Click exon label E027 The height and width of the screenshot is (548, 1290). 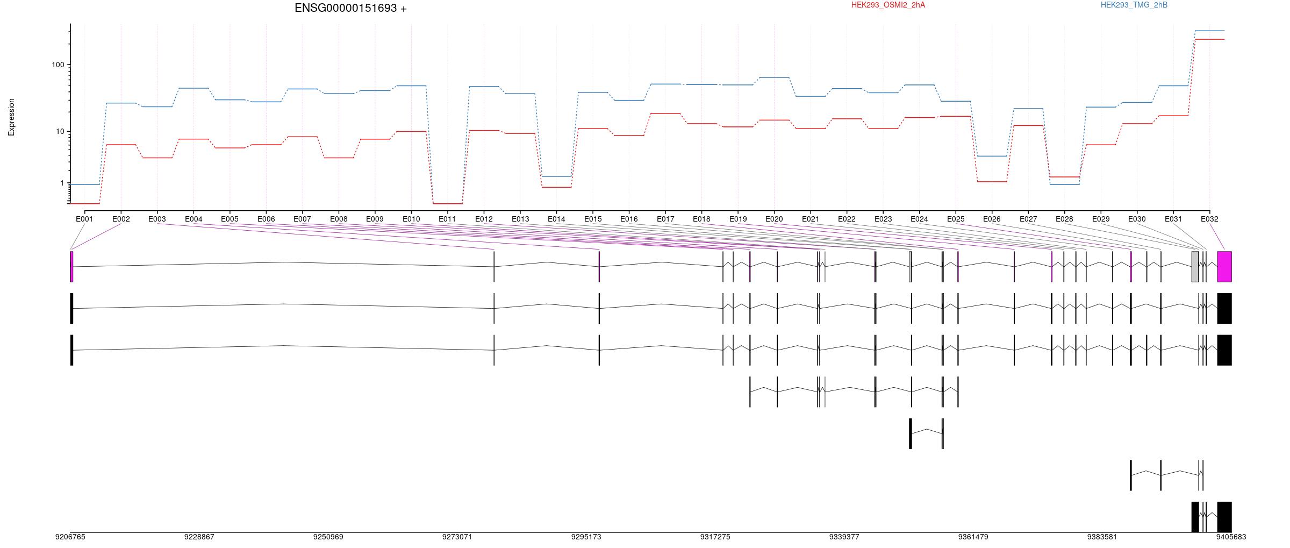coord(1028,219)
